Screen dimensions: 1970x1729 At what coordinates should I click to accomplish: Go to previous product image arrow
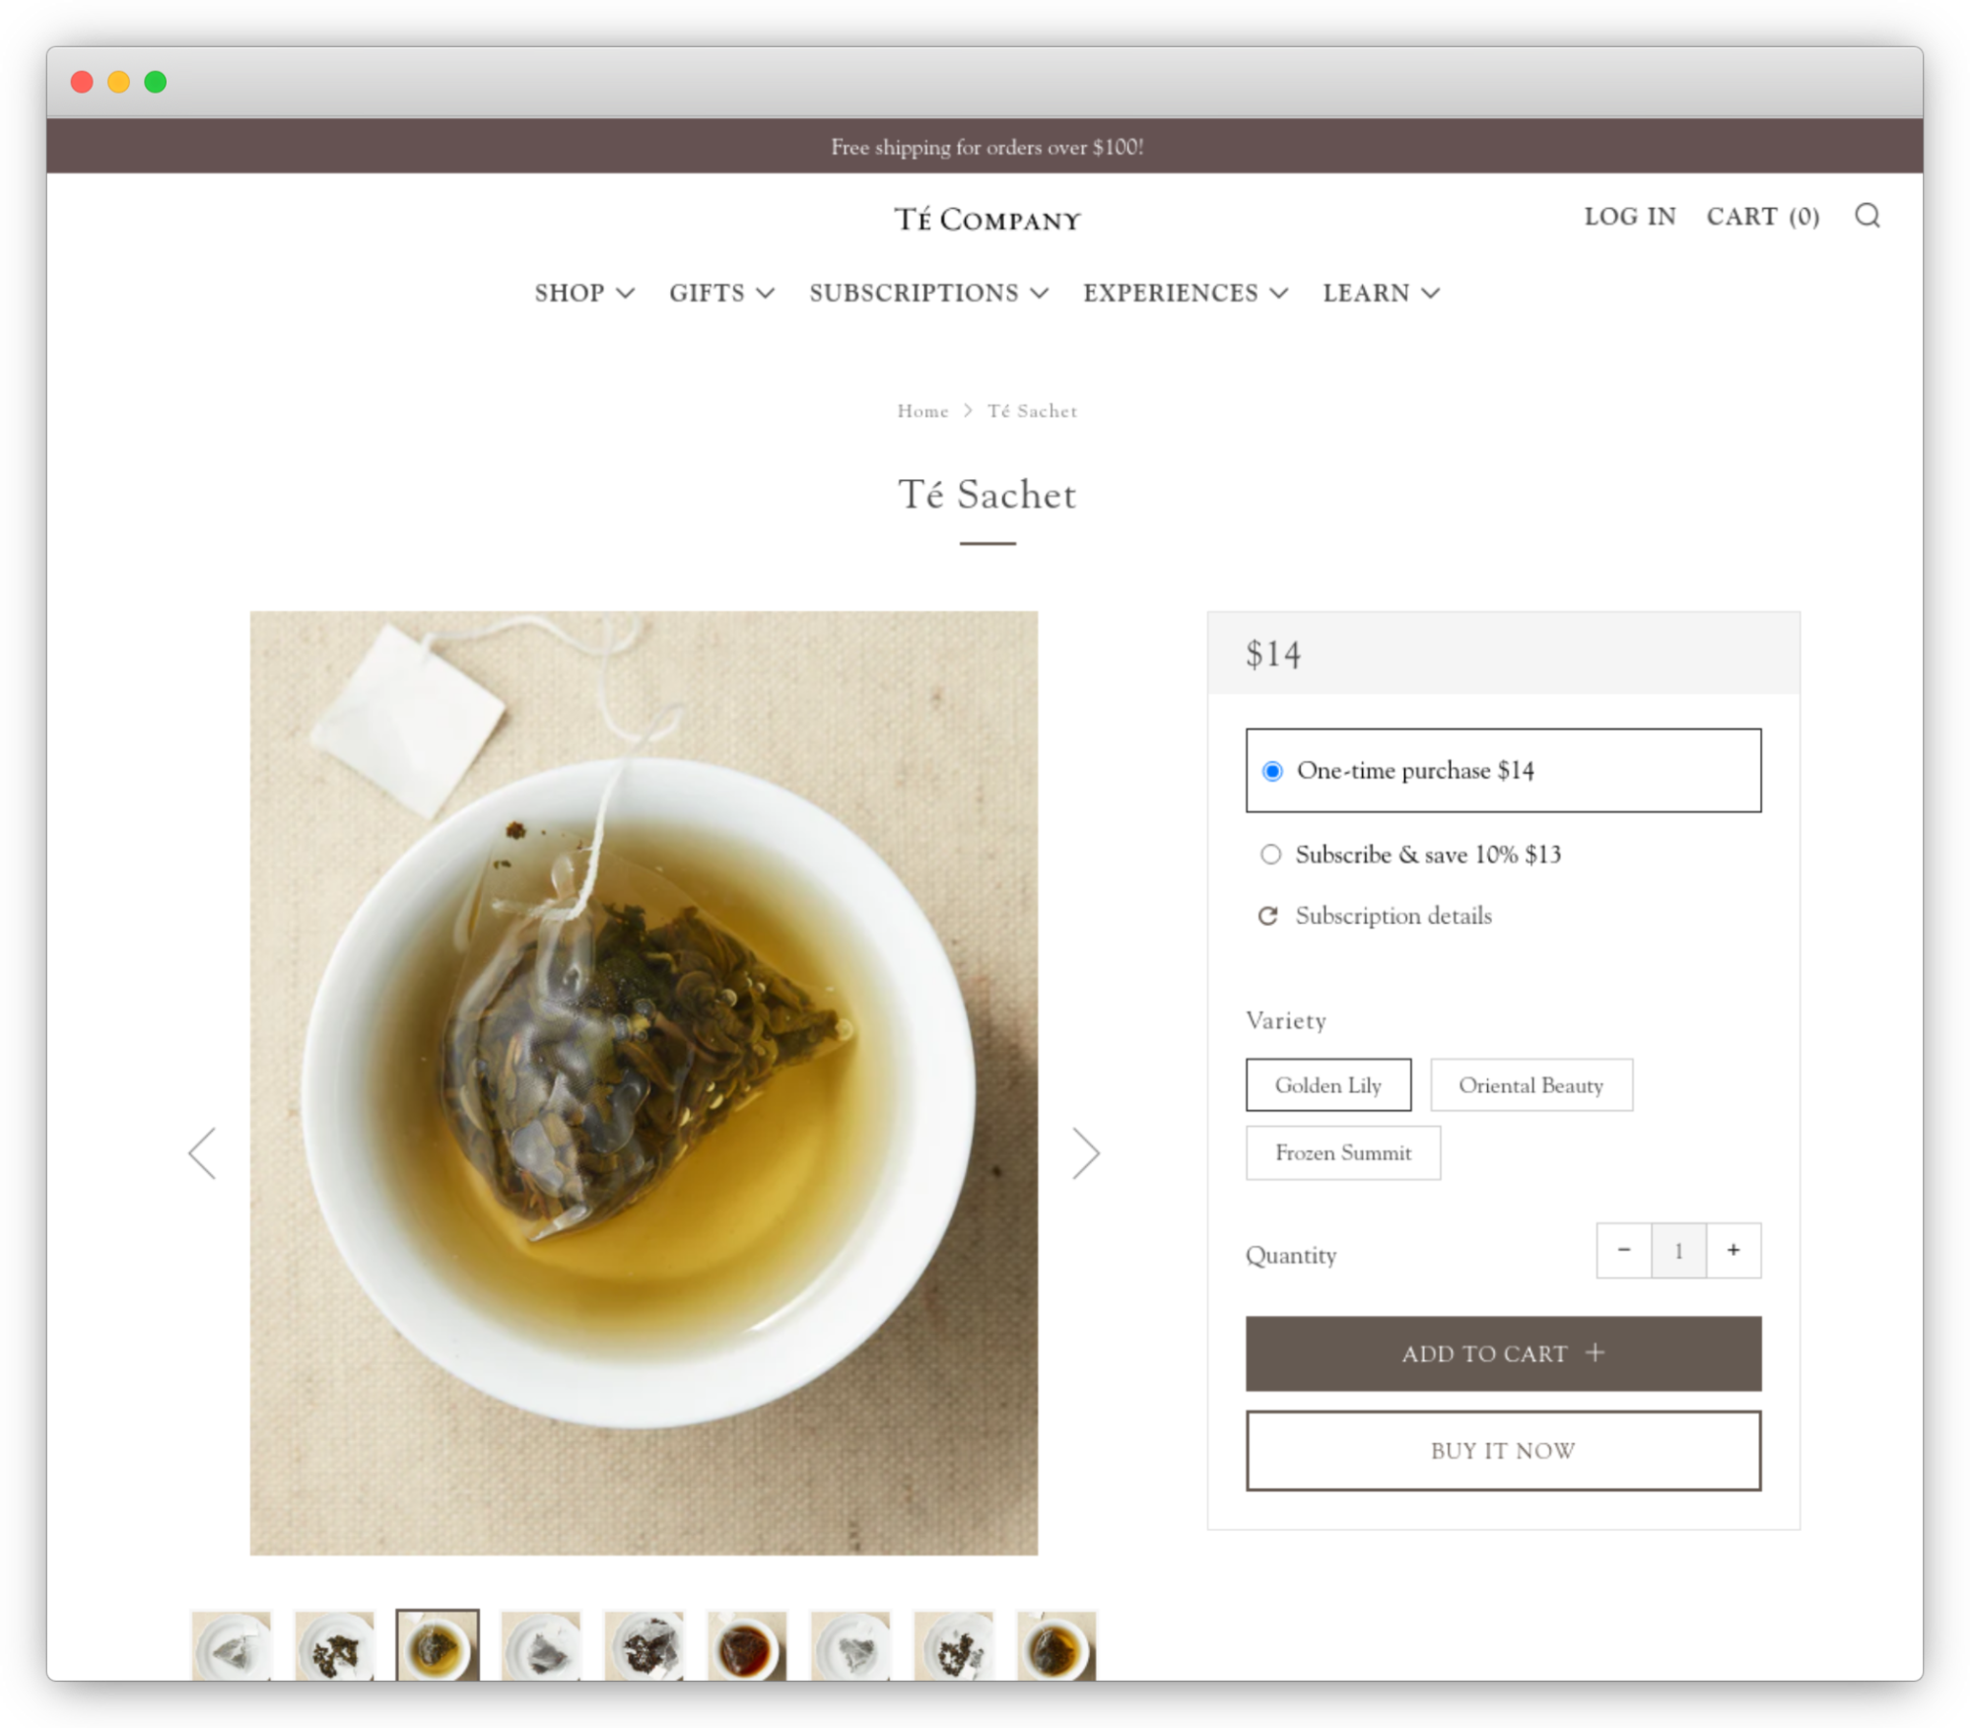coord(203,1152)
